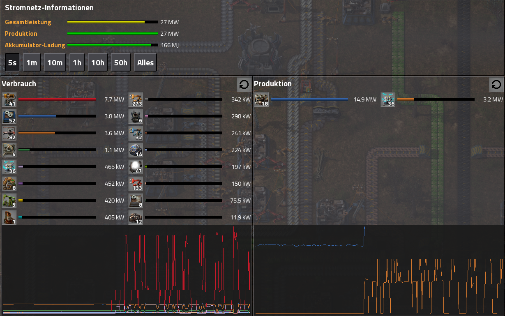The width and height of the screenshot is (505, 316).
Task: Click the consumer icon with count 82
Action: tap(9, 133)
